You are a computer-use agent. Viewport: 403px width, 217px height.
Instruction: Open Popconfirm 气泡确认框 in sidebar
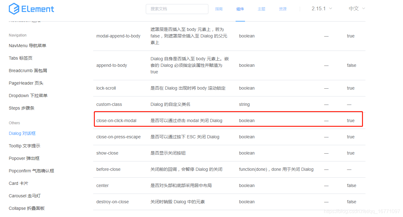(31, 171)
